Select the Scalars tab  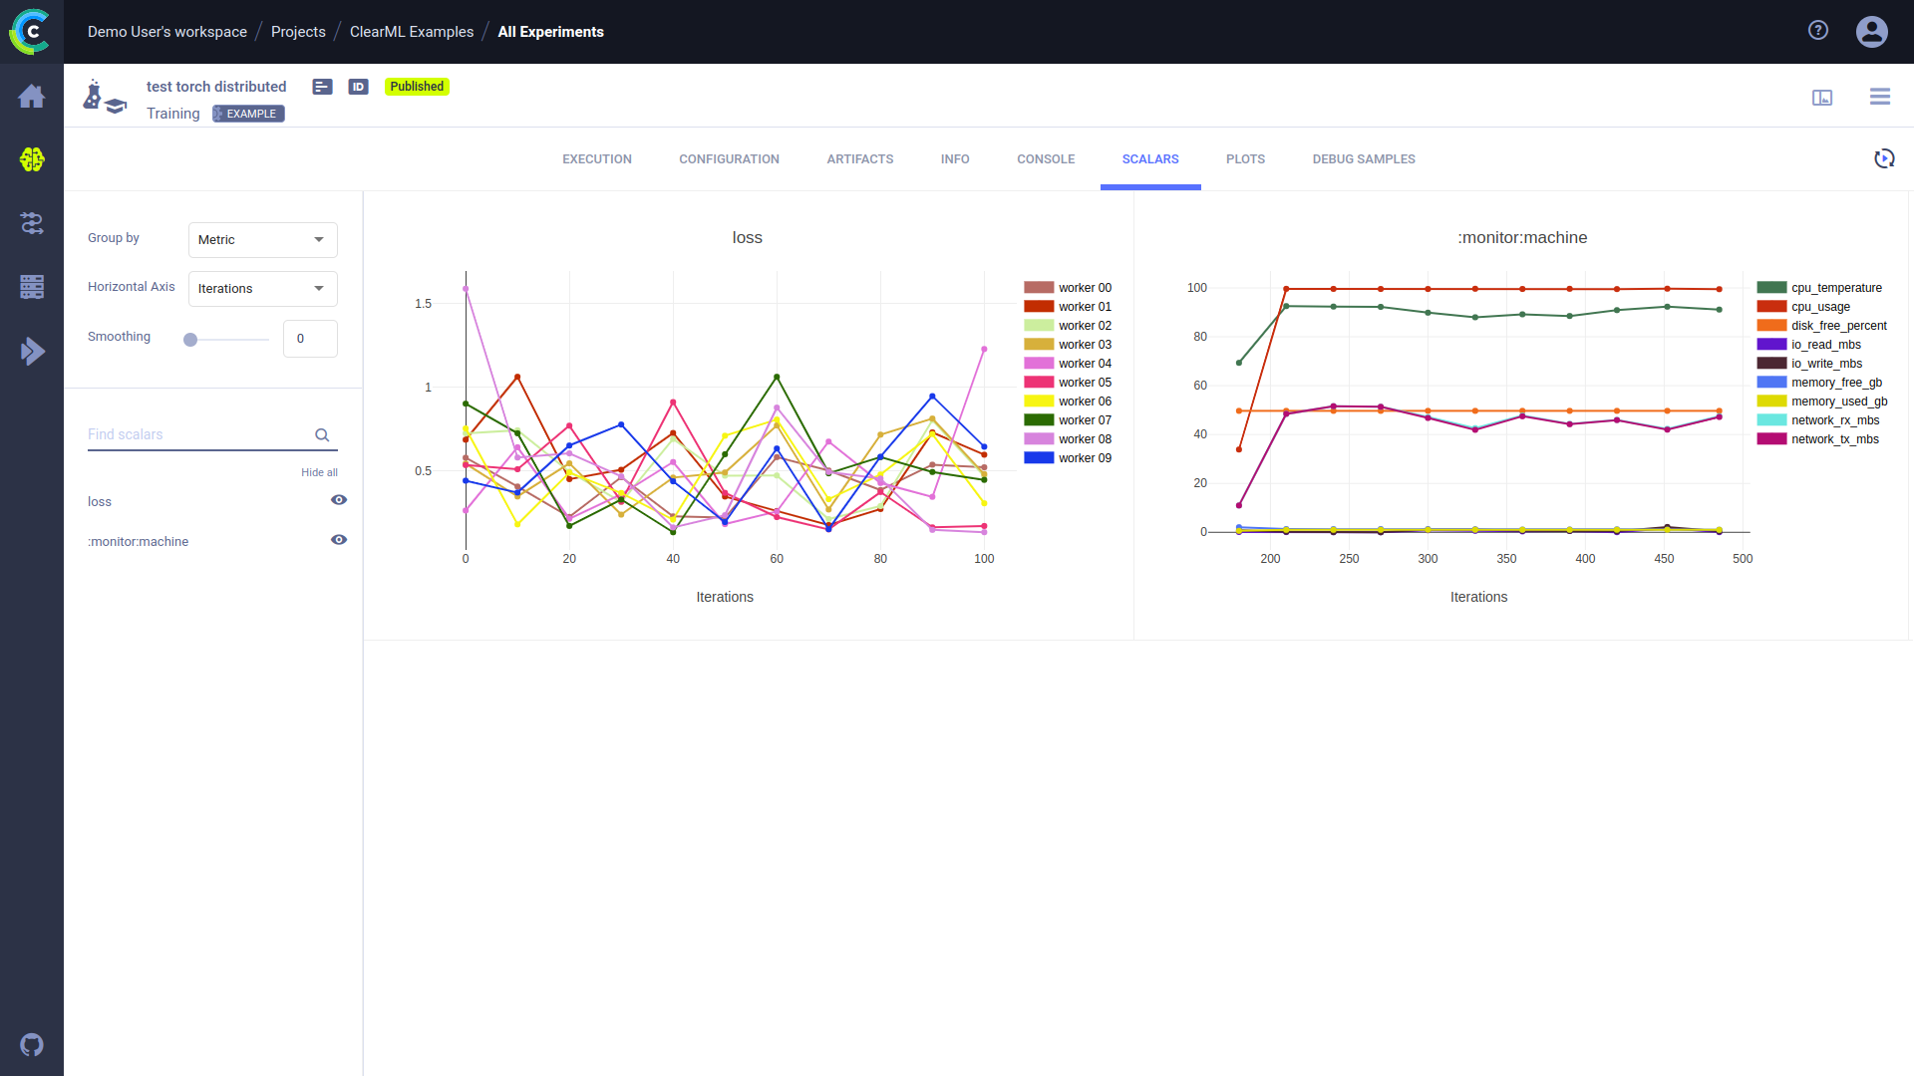1150,159
